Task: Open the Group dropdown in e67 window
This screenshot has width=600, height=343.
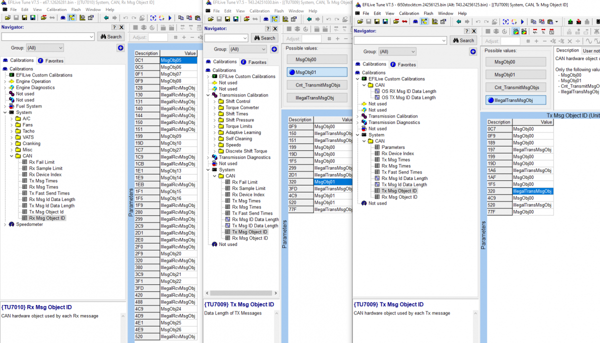Action: point(44,47)
